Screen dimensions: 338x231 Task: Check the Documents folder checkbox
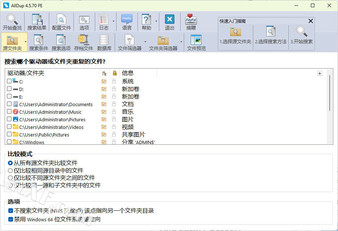(9, 104)
